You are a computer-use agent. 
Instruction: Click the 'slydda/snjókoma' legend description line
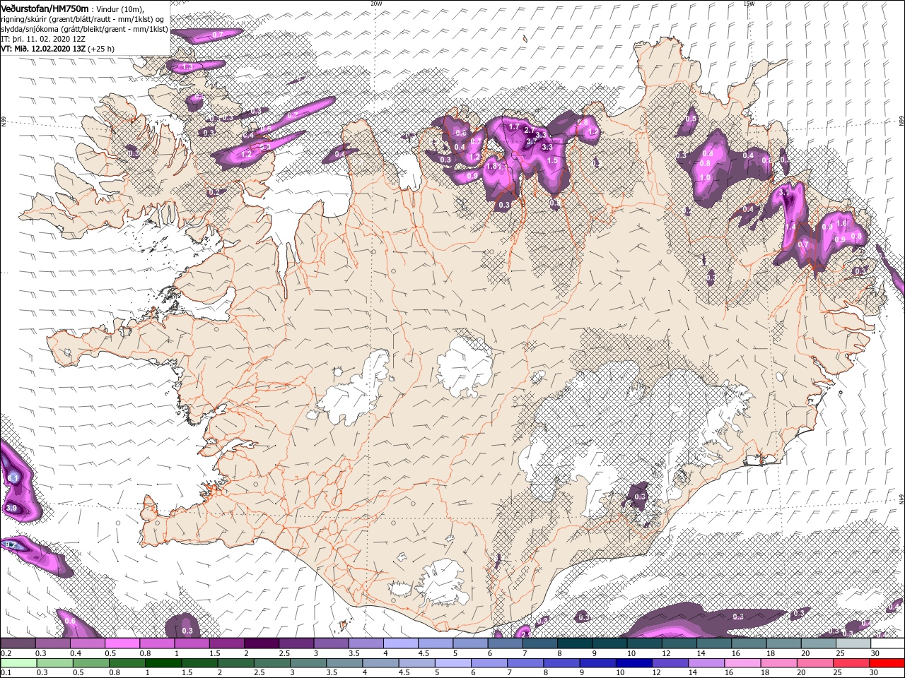point(84,28)
